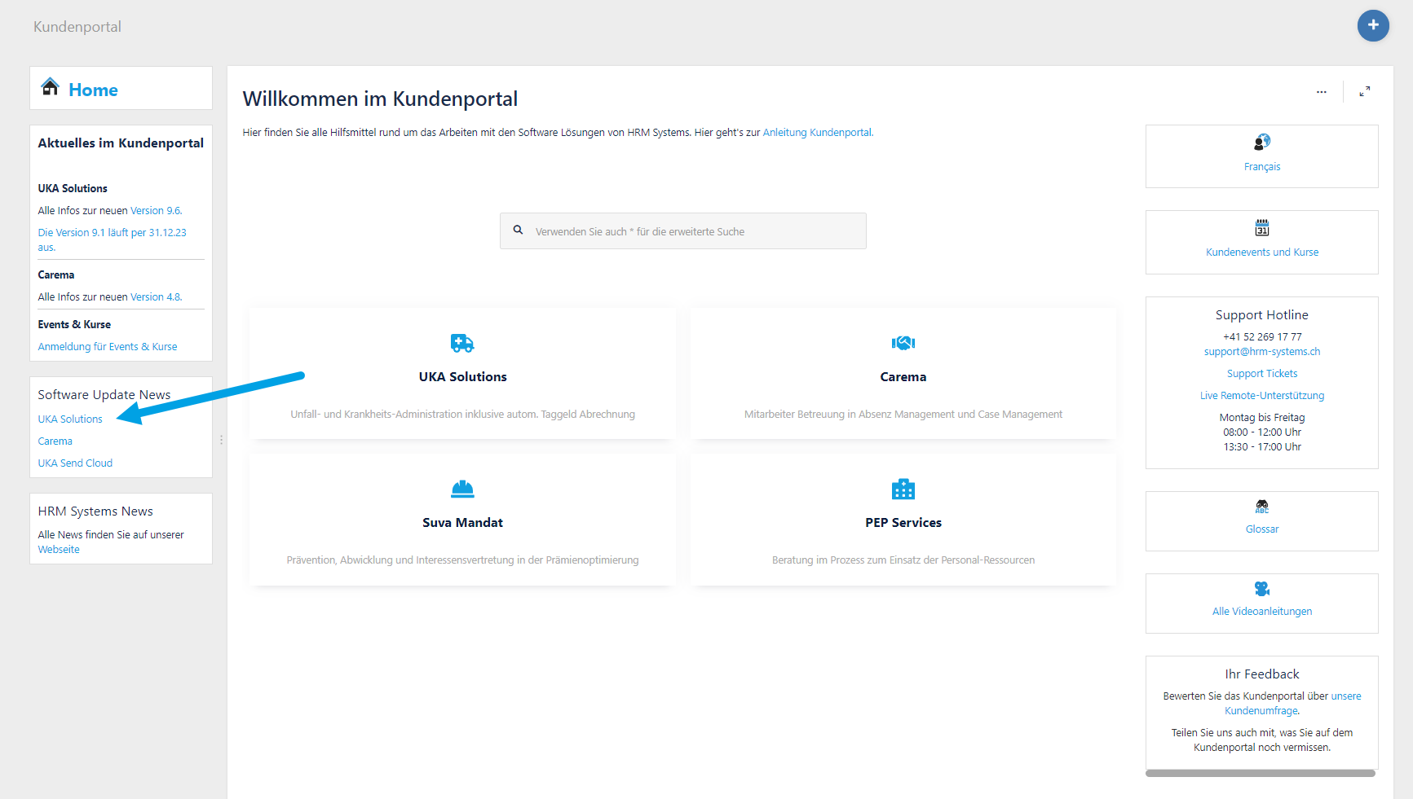Click the support@hrm-systems.ch email link

pyautogui.click(x=1262, y=351)
